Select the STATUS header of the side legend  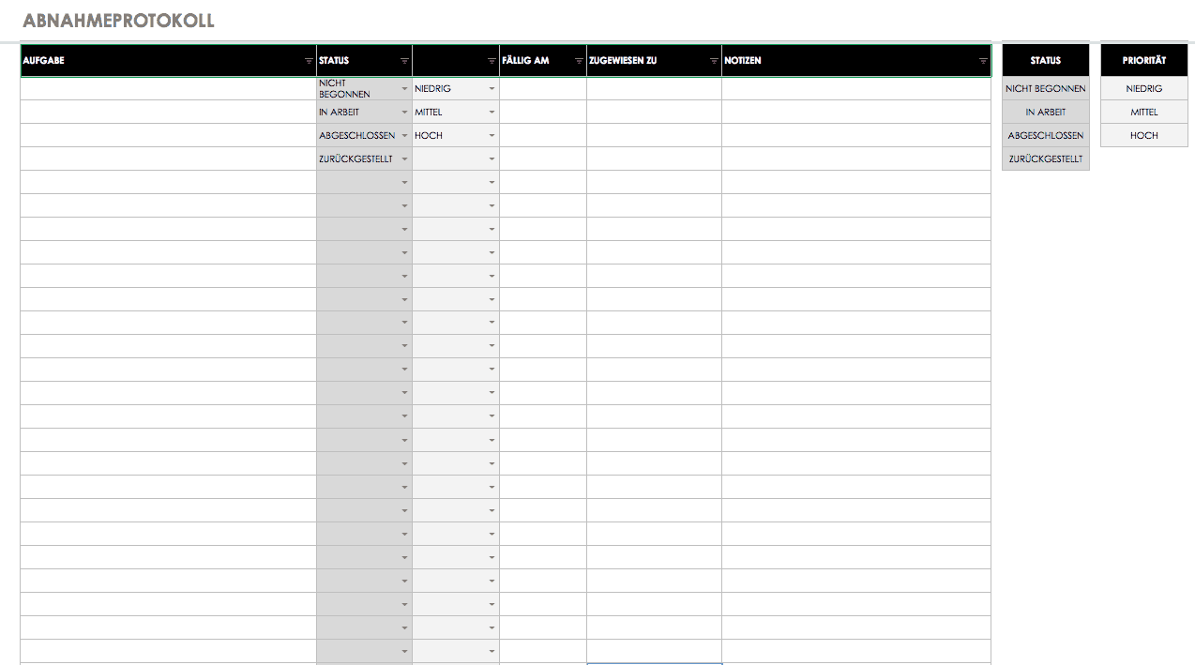click(x=1046, y=60)
